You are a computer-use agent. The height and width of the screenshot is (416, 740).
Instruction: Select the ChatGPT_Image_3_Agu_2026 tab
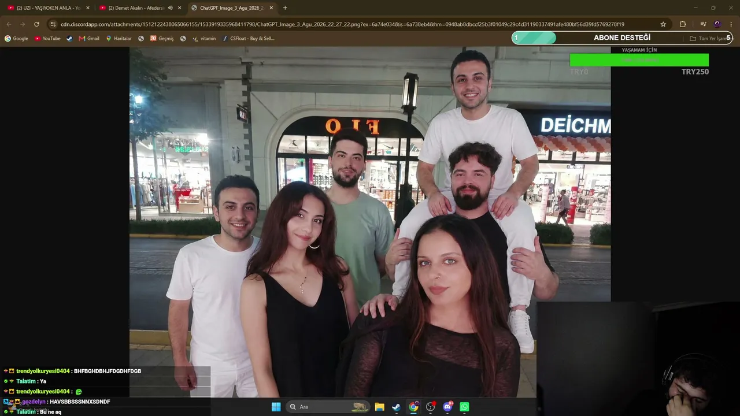231,8
